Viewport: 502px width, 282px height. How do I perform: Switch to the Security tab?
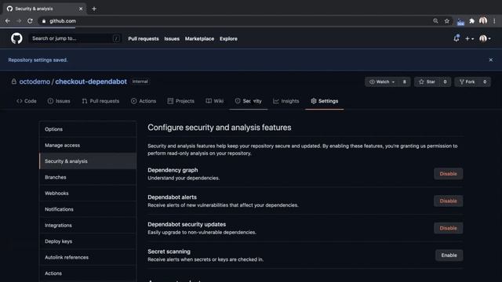(249, 101)
